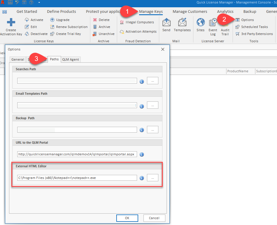The width and height of the screenshot is (277, 225).
Task: Open the Define Products ribbon tab
Action: coord(61,12)
